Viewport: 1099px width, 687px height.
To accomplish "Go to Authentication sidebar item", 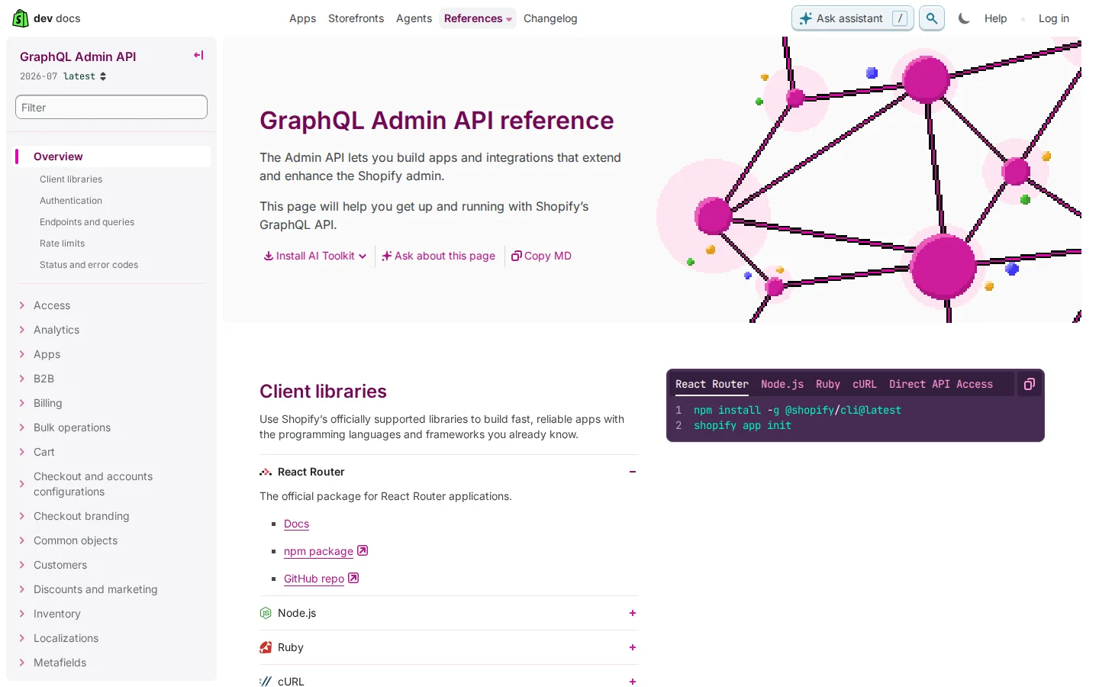I will pyautogui.click(x=71, y=201).
